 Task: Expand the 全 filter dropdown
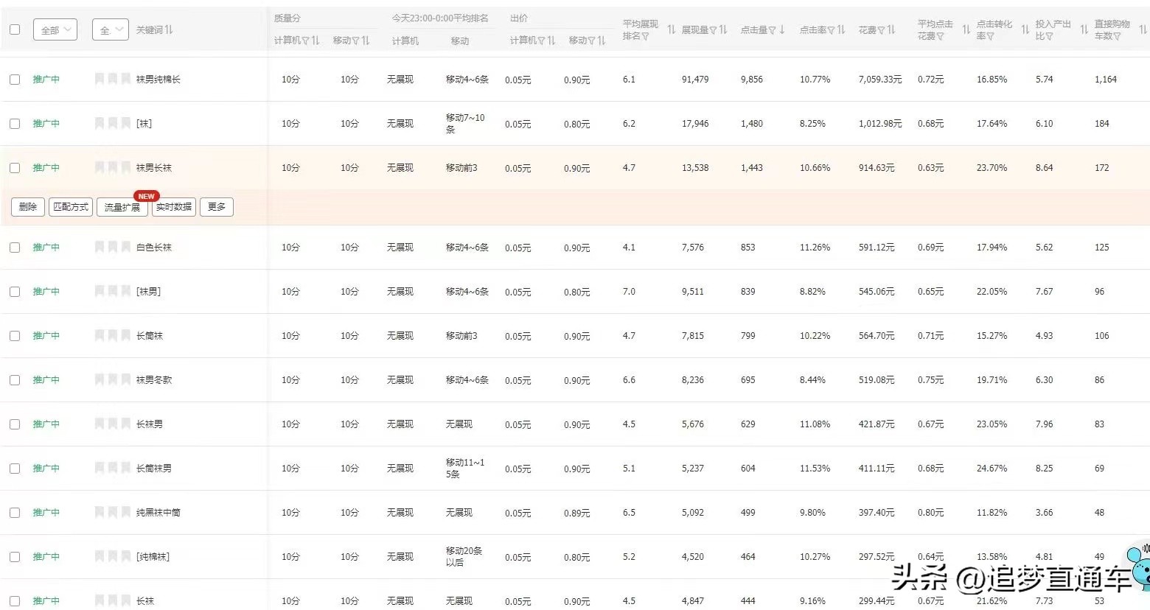point(109,29)
